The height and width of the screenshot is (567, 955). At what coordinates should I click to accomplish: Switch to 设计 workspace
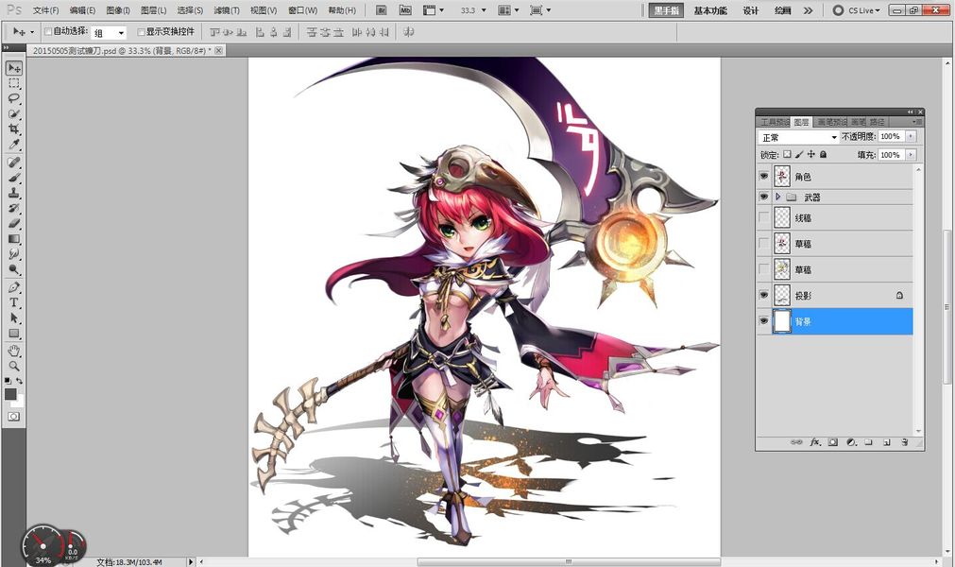coord(750,10)
